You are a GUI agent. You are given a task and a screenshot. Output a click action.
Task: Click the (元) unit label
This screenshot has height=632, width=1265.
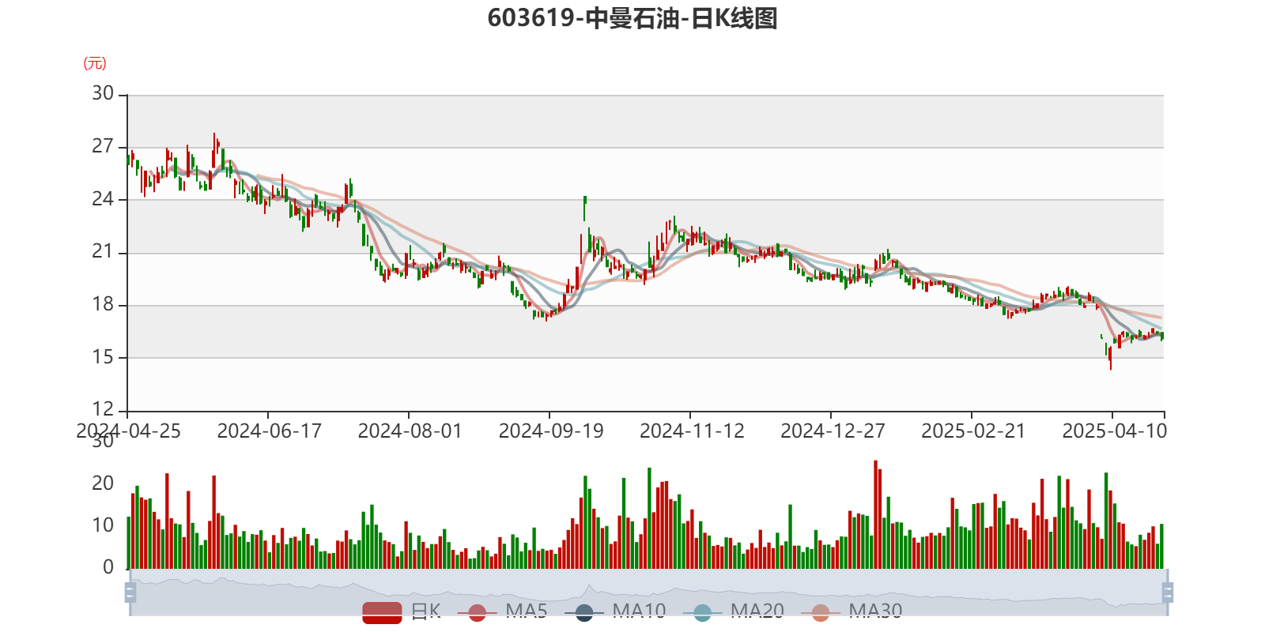click(94, 63)
